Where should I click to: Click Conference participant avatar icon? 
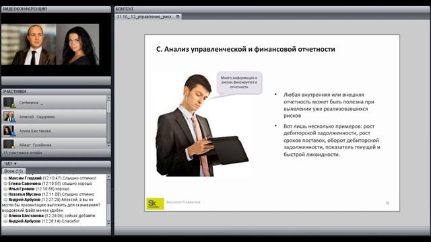click(9, 102)
